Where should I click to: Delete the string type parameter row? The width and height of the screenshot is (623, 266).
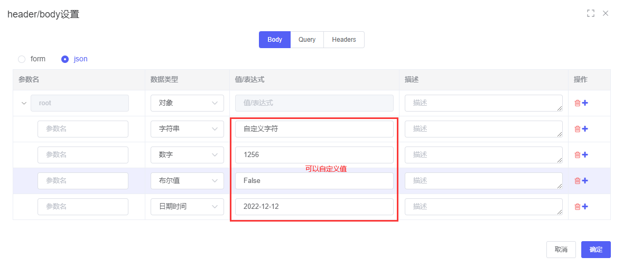[578, 129]
